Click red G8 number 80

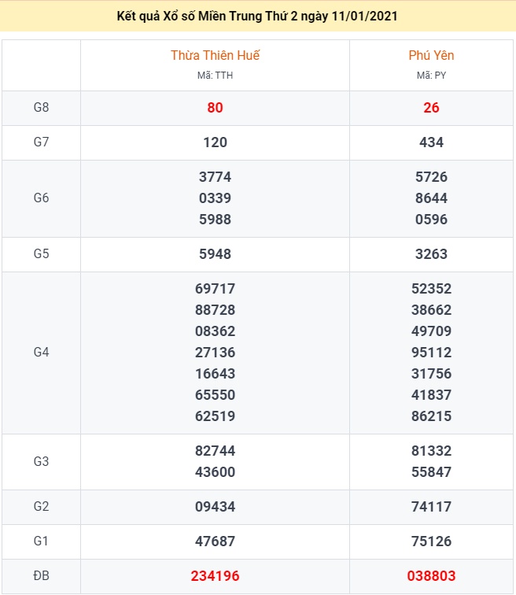[215, 108]
